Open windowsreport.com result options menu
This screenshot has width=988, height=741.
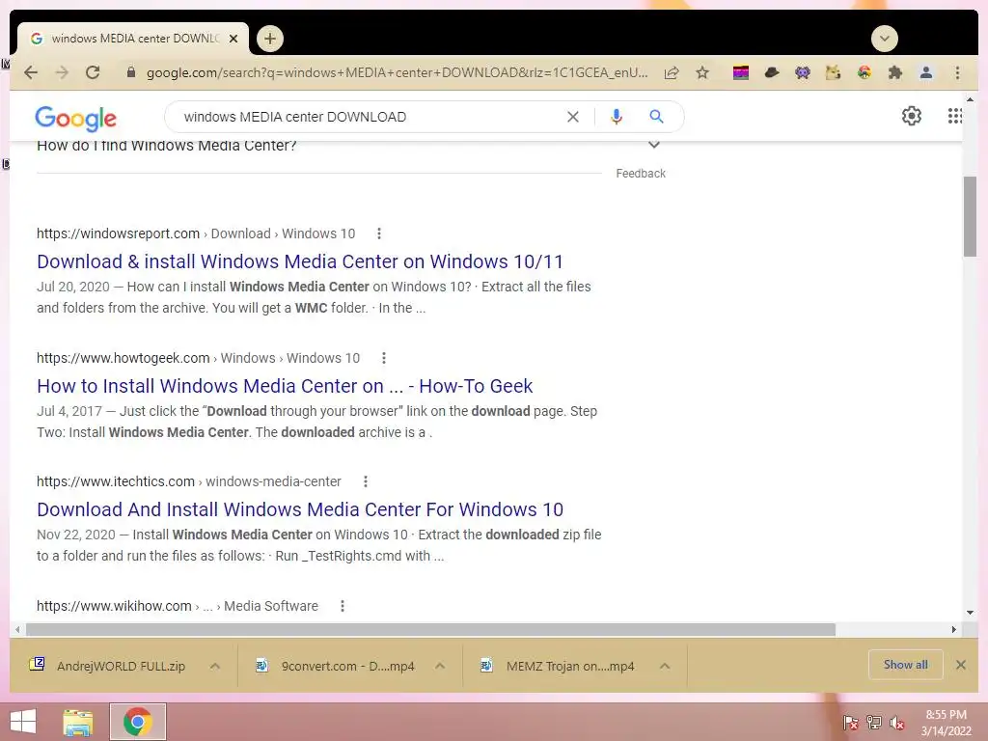[378, 233]
